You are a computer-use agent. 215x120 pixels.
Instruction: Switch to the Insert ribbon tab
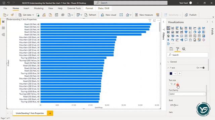click(26, 8)
